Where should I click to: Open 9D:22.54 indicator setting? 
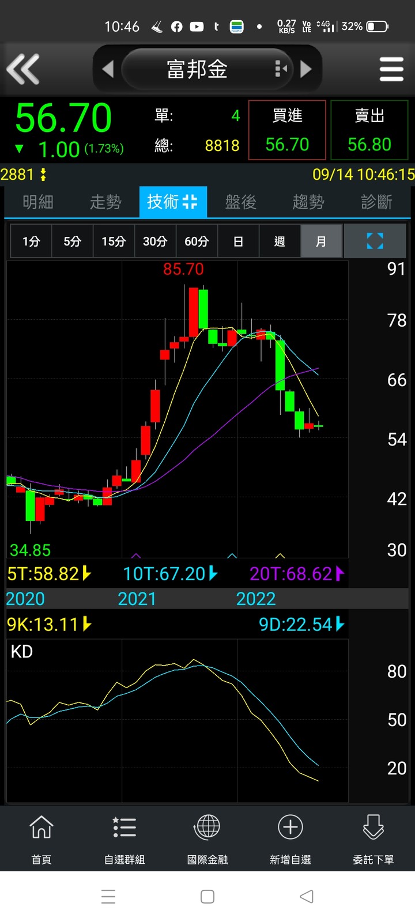pos(301,624)
